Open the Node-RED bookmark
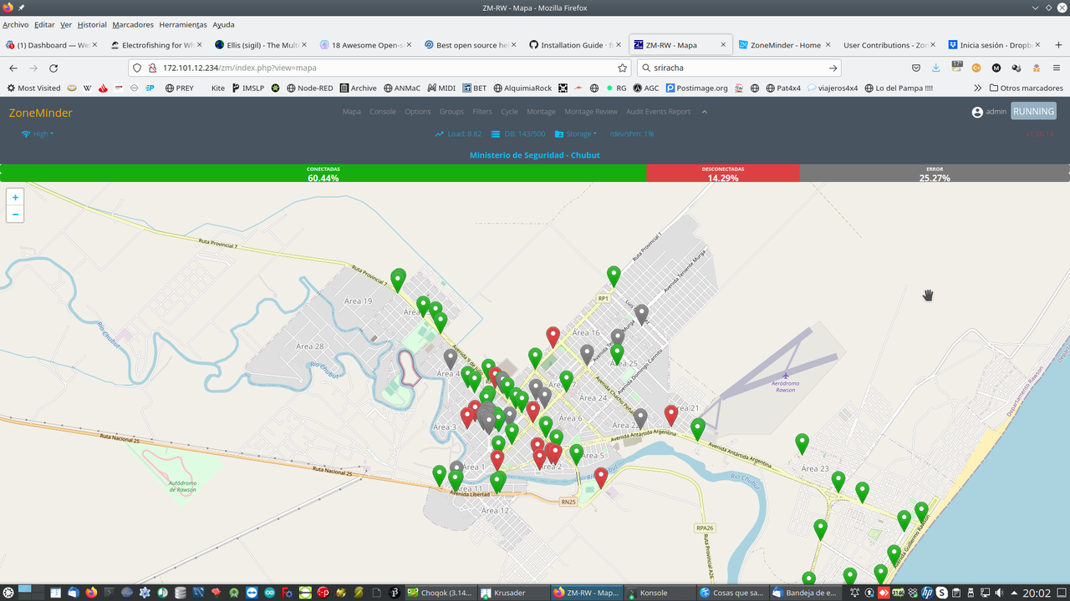Image resolution: width=1070 pixels, height=601 pixels. point(311,88)
